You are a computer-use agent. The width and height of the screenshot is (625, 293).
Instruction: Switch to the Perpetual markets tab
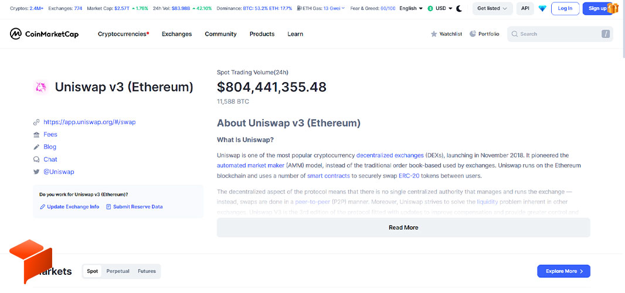(118, 271)
